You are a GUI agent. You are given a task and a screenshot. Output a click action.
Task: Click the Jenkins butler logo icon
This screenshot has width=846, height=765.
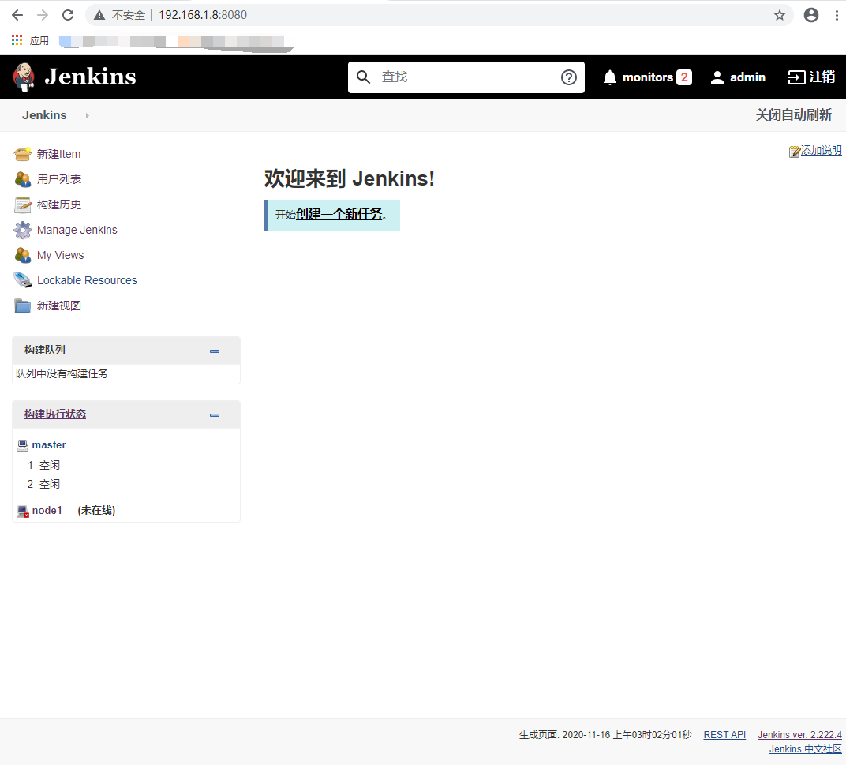(24, 77)
